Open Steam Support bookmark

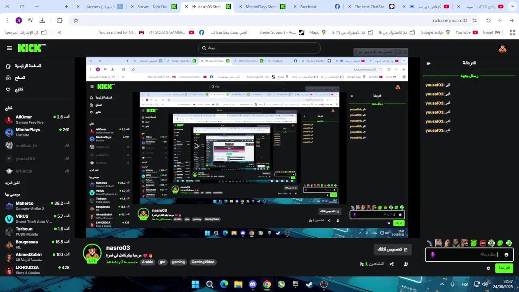(x=281, y=32)
